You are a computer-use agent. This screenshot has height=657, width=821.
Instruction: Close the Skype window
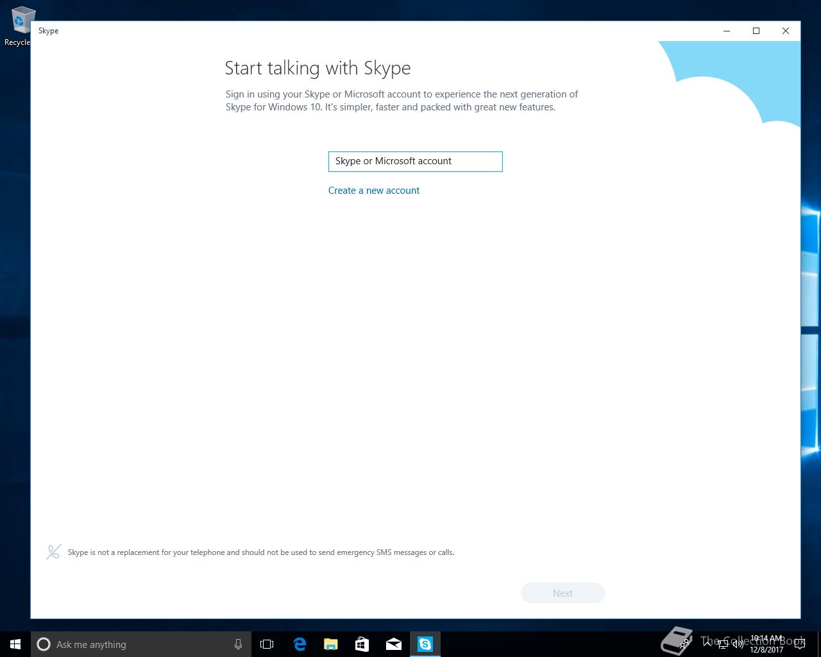pos(786,31)
